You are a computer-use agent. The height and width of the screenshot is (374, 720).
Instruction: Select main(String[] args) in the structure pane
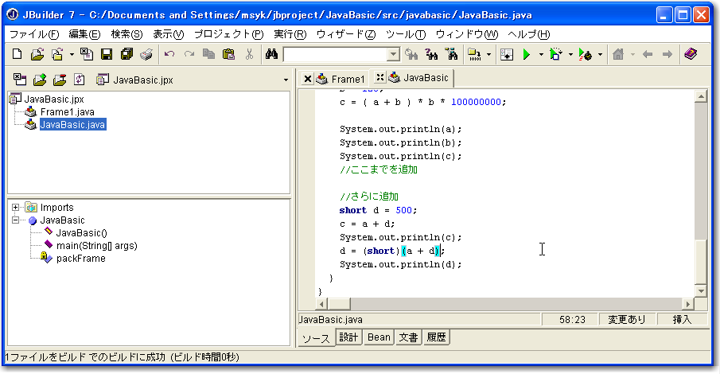pyautogui.click(x=96, y=246)
